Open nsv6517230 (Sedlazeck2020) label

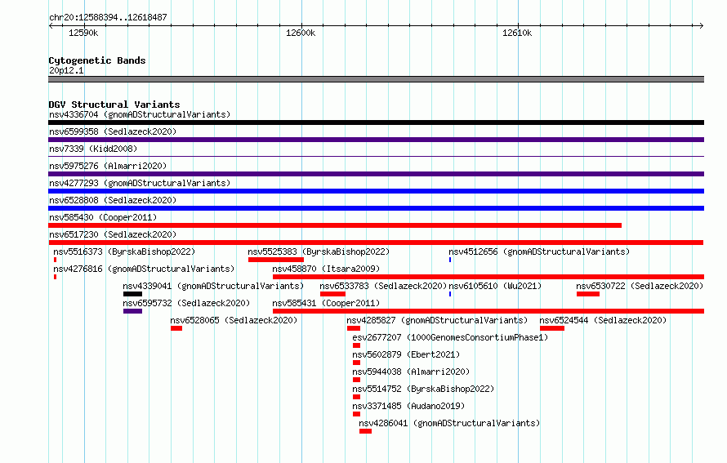pos(113,234)
